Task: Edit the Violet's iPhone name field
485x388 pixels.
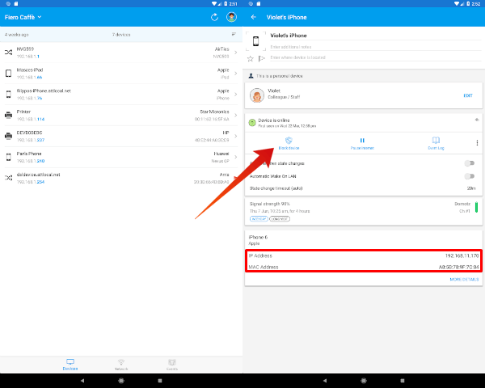Action: click(376, 36)
